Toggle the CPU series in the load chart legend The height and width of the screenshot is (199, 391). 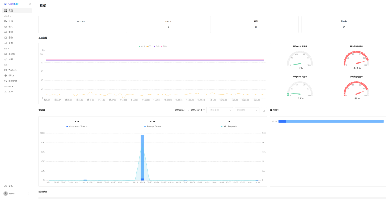(150, 46)
